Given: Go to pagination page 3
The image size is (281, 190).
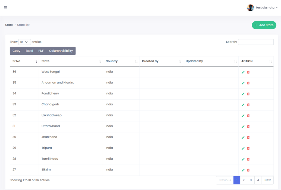Looking at the screenshot, I should (251, 180).
